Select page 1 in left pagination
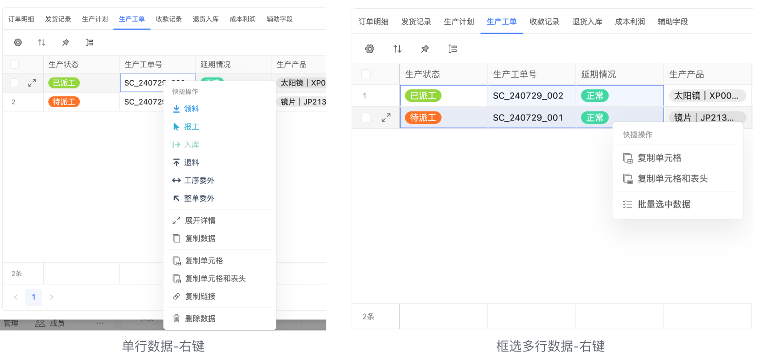Screen dimensions: 772x363 [x=34, y=297]
